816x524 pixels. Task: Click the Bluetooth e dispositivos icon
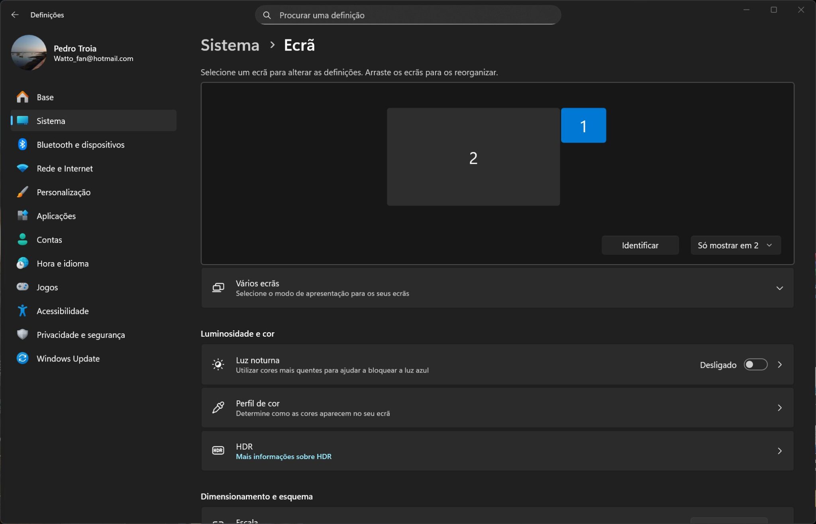(x=22, y=145)
